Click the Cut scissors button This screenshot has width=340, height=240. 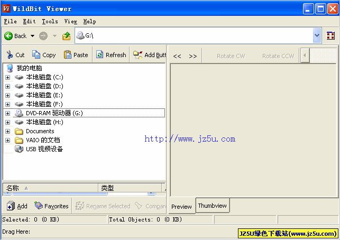point(15,55)
